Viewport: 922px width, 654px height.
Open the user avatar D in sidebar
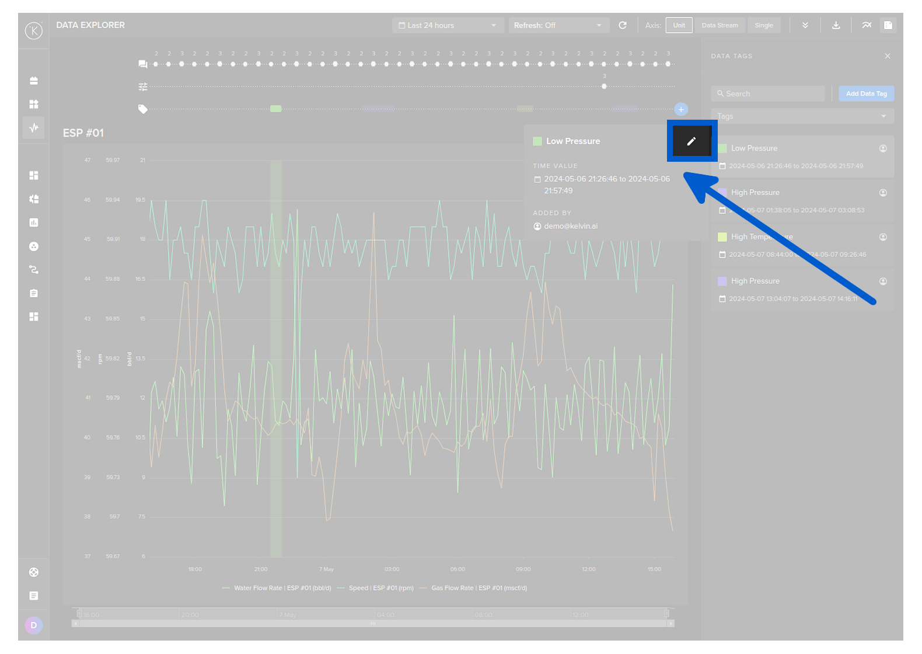pyautogui.click(x=34, y=625)
